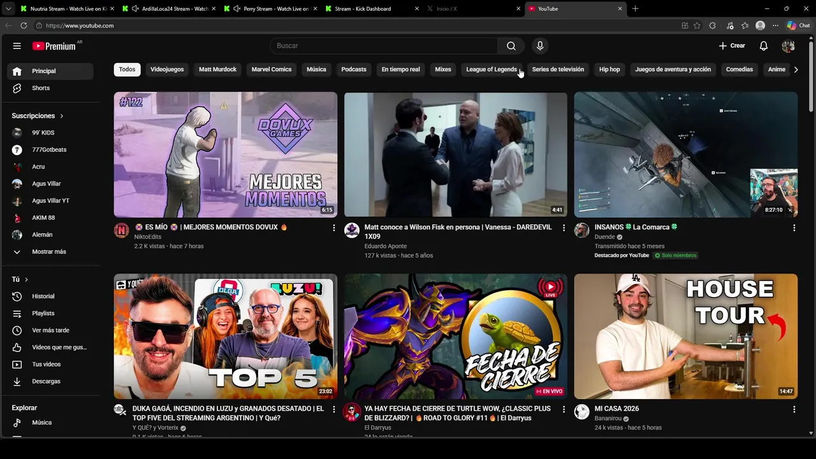The width and height of the screenshot is (816, 459).
Task: Select the Música filter chip
Action: tap(316, 69)
